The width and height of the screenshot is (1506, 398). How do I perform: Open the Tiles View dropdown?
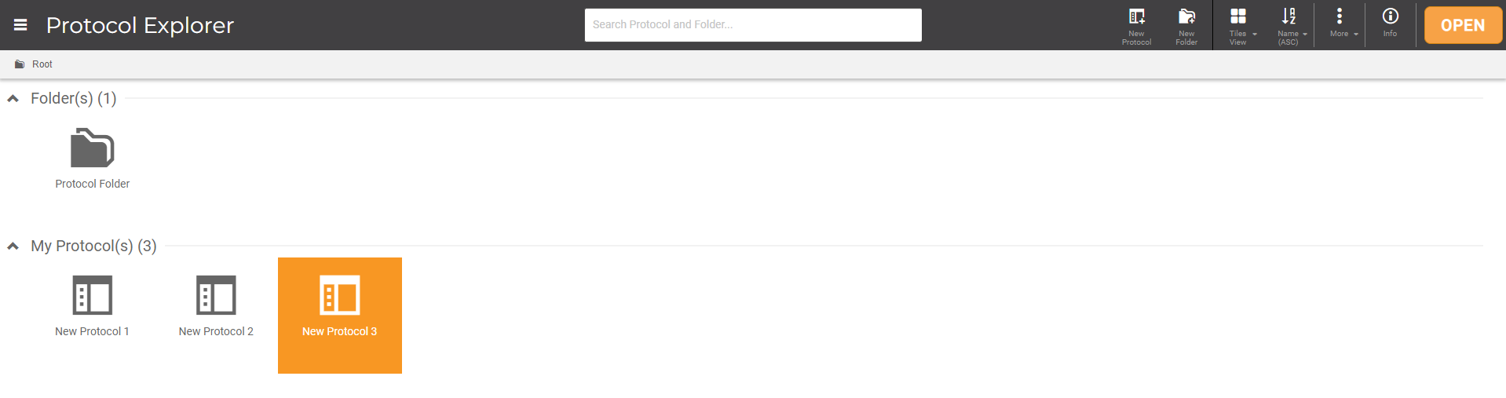[1242, 26]
